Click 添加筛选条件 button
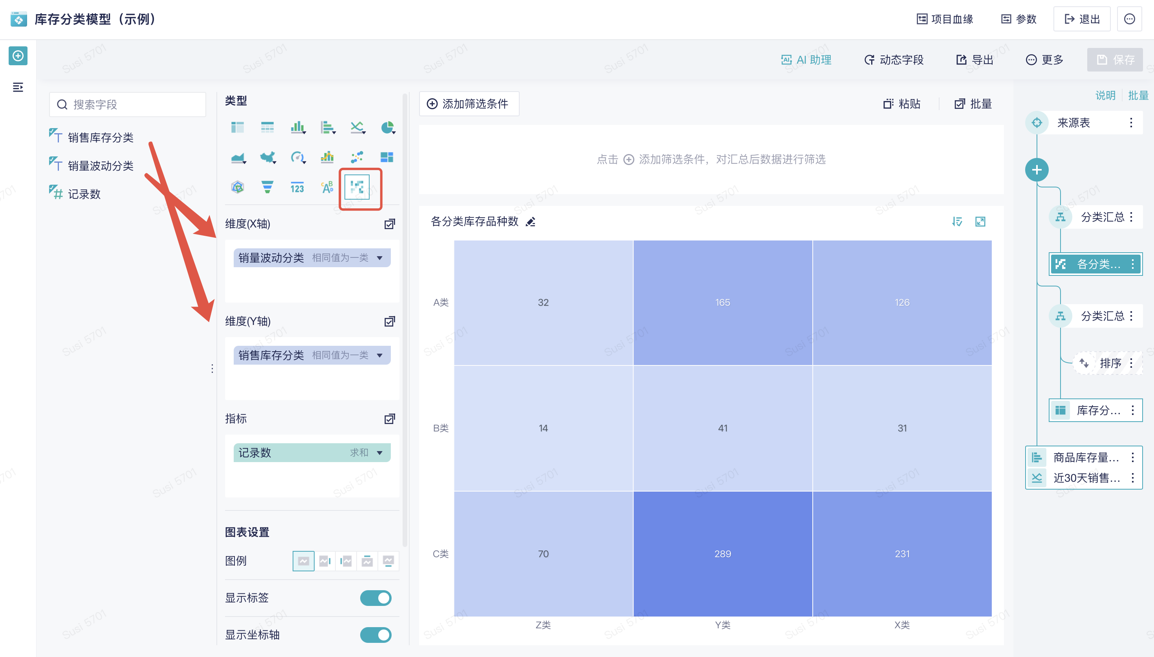 pos(469,104)
